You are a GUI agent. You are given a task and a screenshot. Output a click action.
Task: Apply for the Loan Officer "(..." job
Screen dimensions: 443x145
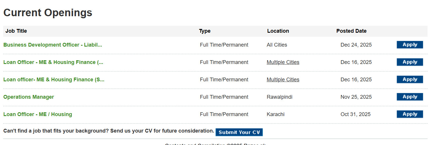(x=410, y=62)
